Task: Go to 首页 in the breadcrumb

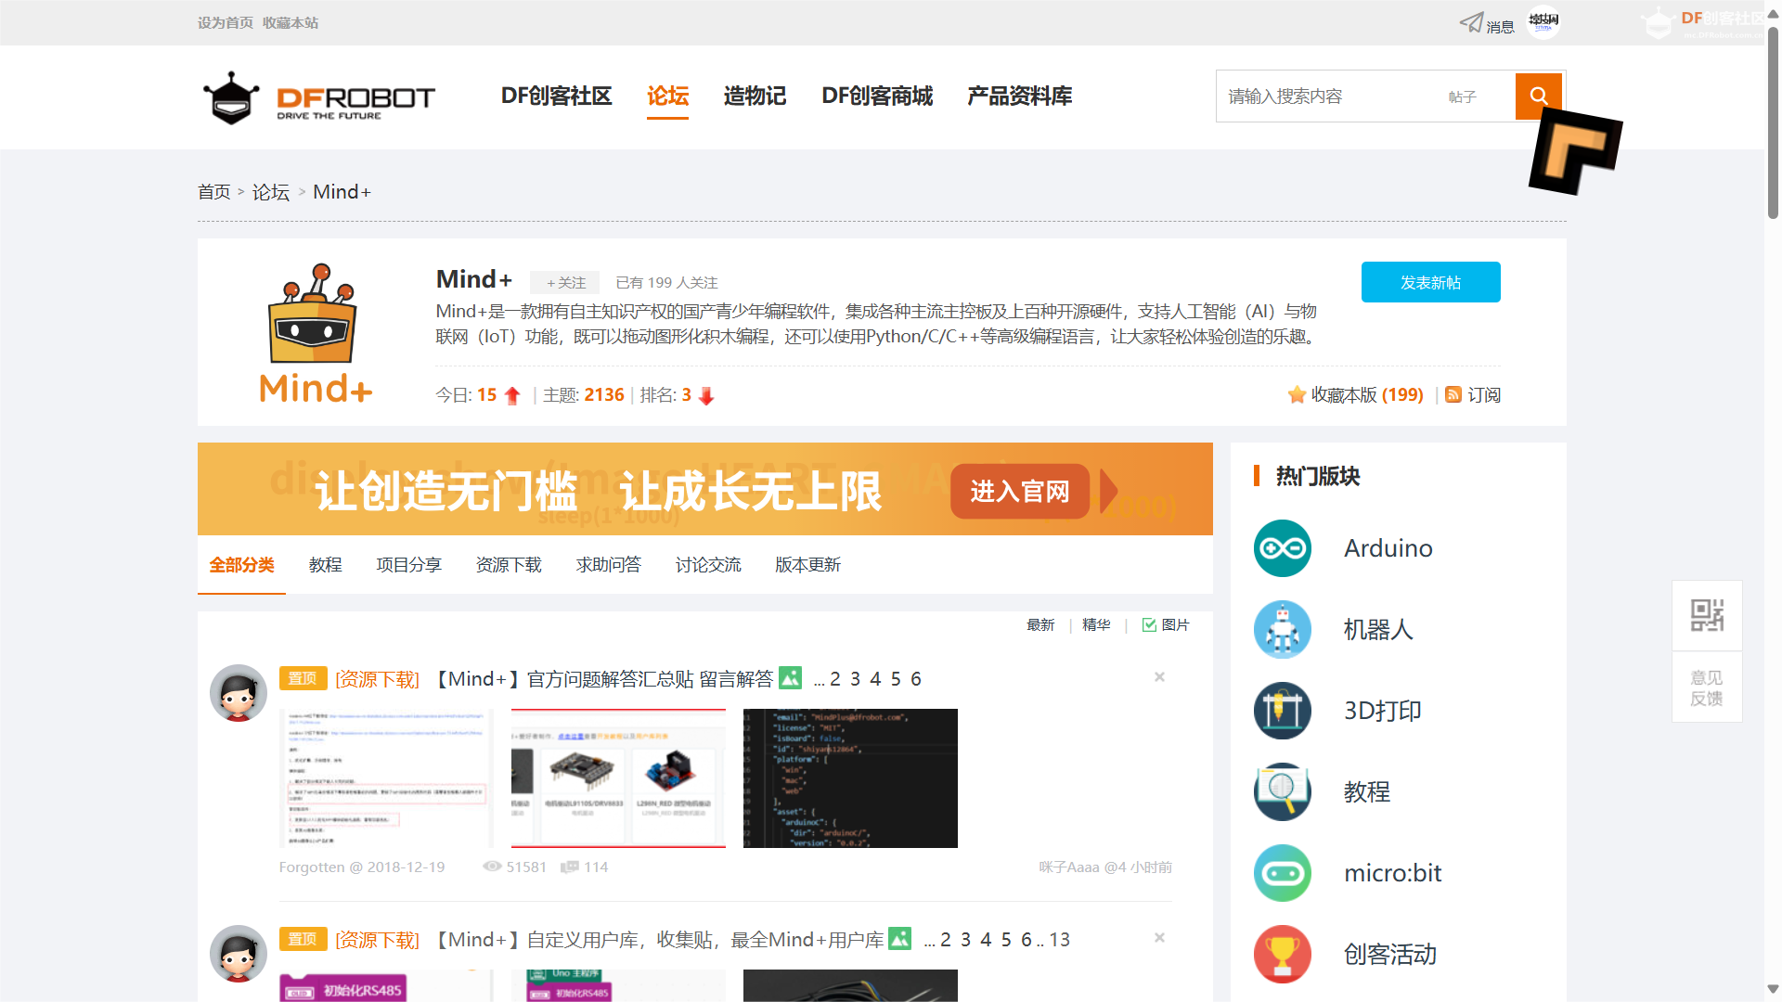Action: point(214,192)
